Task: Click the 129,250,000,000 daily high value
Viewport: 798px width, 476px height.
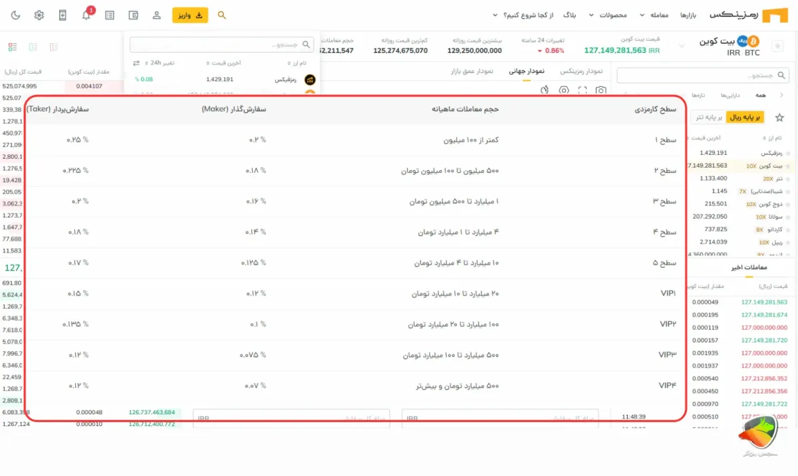Action: (475, 51)
